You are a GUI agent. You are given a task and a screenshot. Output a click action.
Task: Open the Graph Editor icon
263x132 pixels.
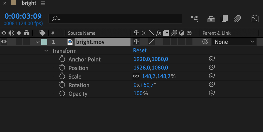point(254,19)
